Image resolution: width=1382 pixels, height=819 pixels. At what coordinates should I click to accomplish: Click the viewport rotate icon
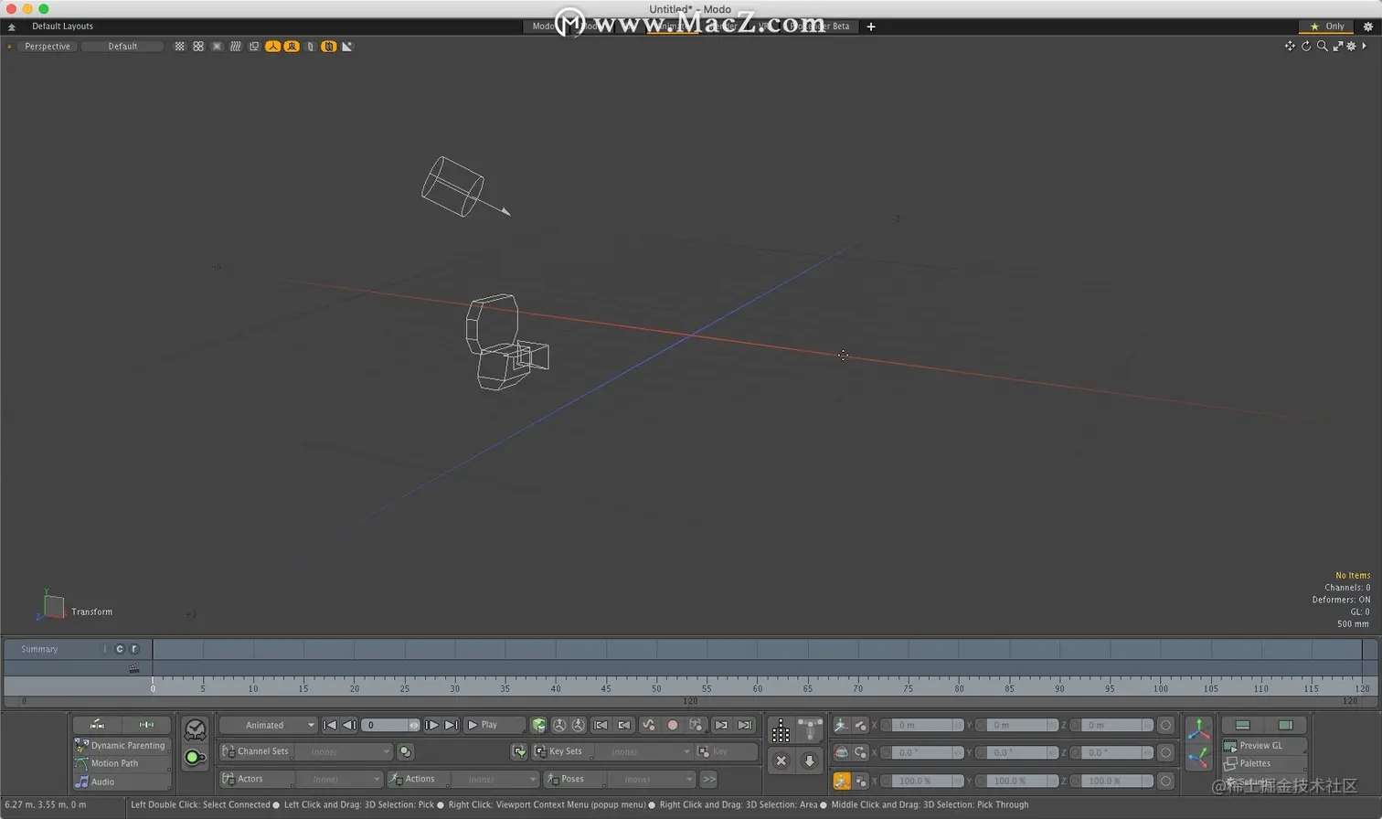click(1306, 46)
